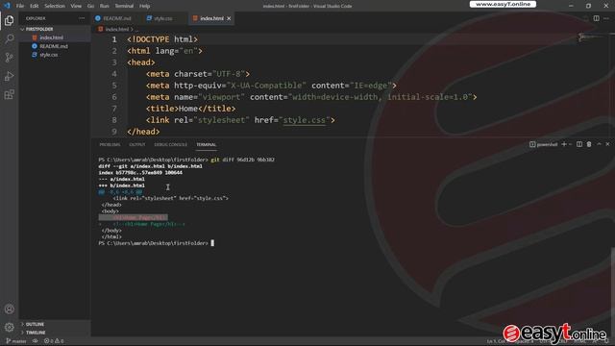Select the index.html editor tab

211,18
